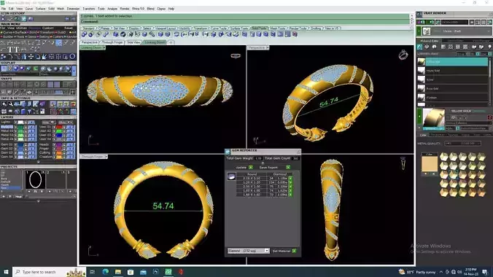Click the first wireframe display mode icon
493x277 pixels.
pyautogui.click(x=4, y=69)
